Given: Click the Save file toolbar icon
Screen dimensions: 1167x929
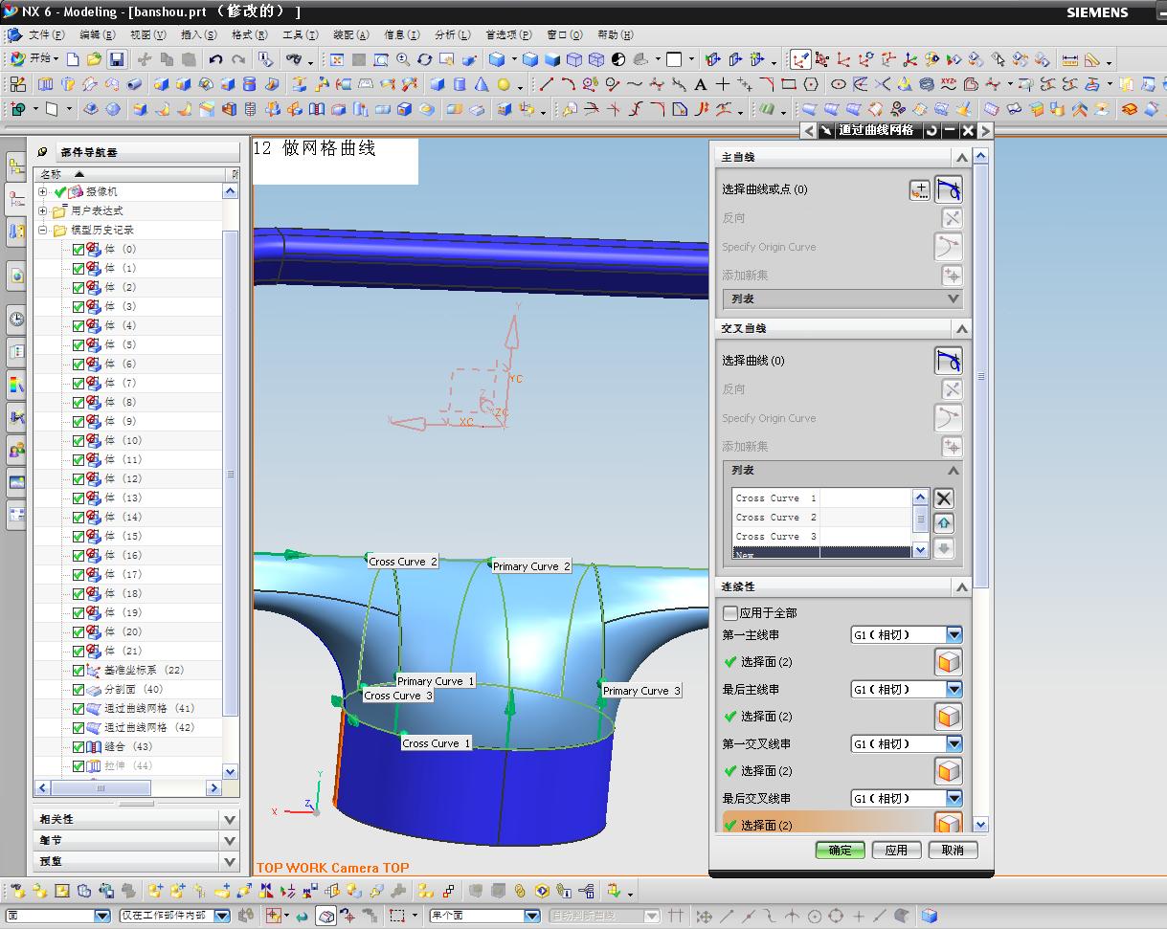Looking at the screenshot, I should pyautogui.click(x=116, y=59).
